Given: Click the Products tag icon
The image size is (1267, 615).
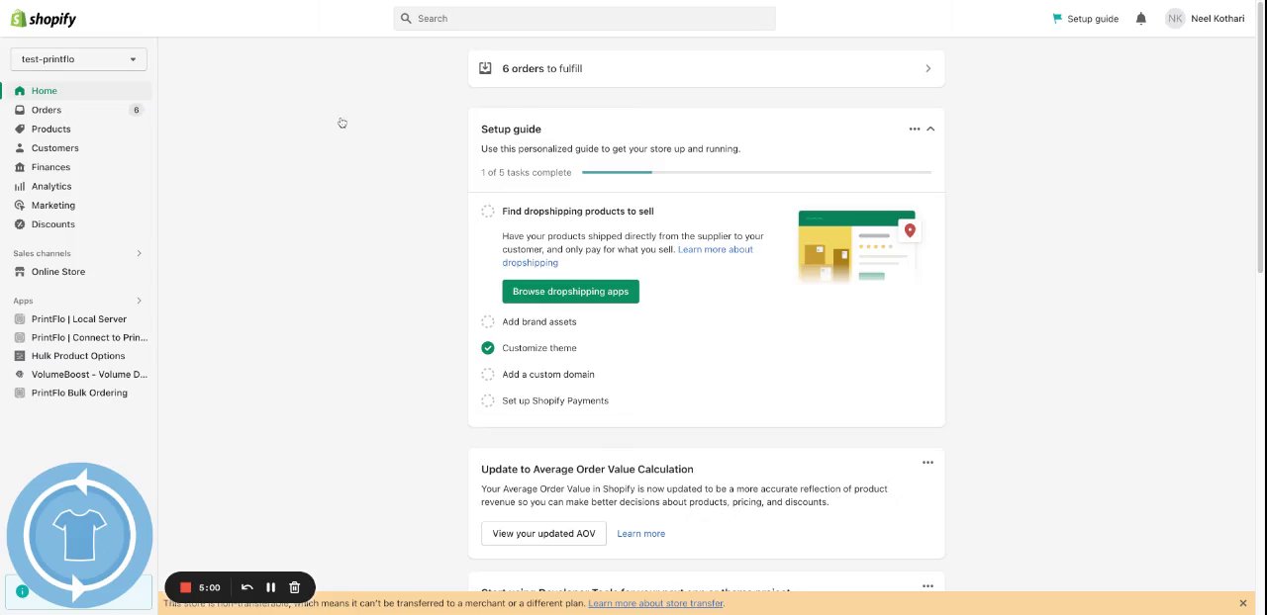Looking at the screenshot, I should 20,129.
